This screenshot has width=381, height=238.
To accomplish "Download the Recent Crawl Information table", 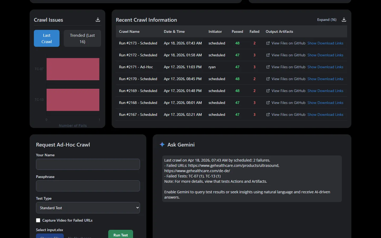I will tap(344, 20).
